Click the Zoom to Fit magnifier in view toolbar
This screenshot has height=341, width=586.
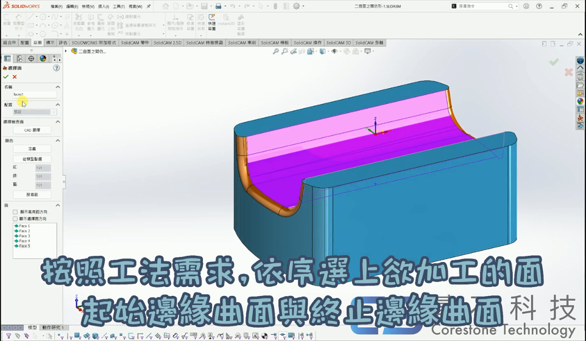coord(276,52)
